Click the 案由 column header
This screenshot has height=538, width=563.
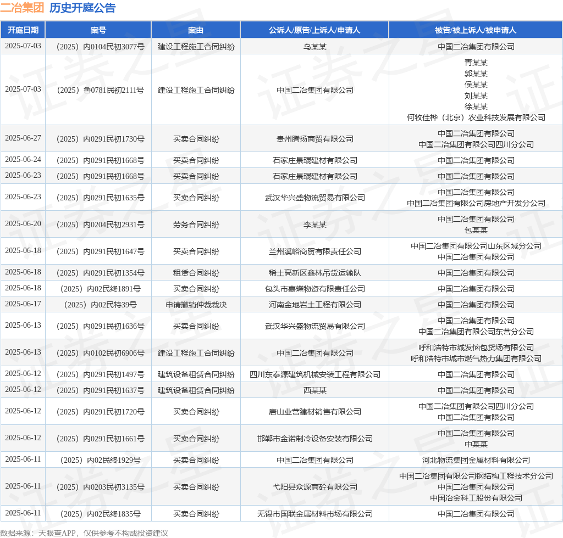(196, 30)
